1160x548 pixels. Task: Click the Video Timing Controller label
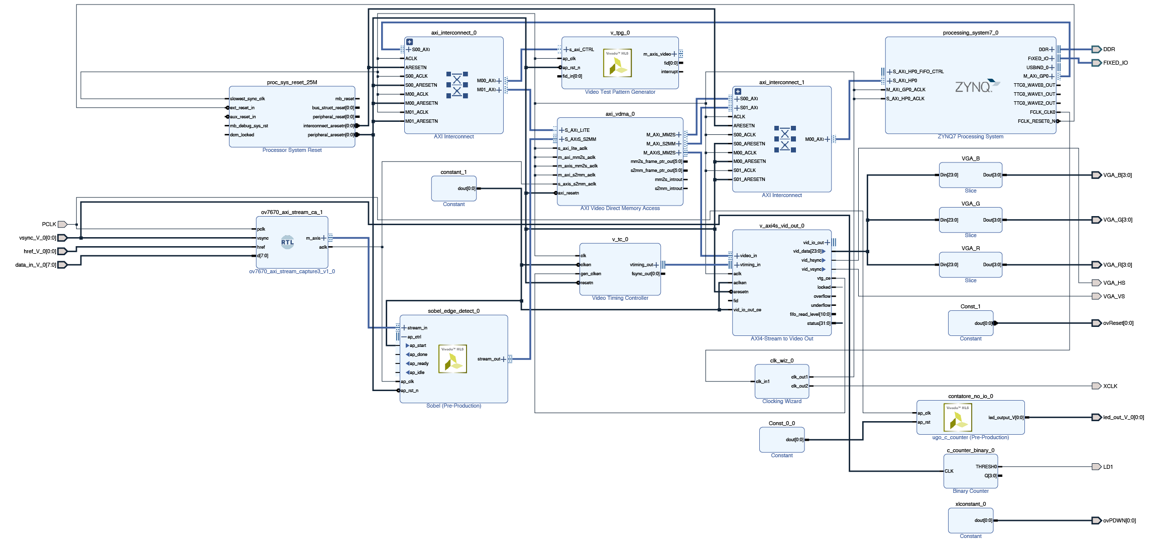620,298
